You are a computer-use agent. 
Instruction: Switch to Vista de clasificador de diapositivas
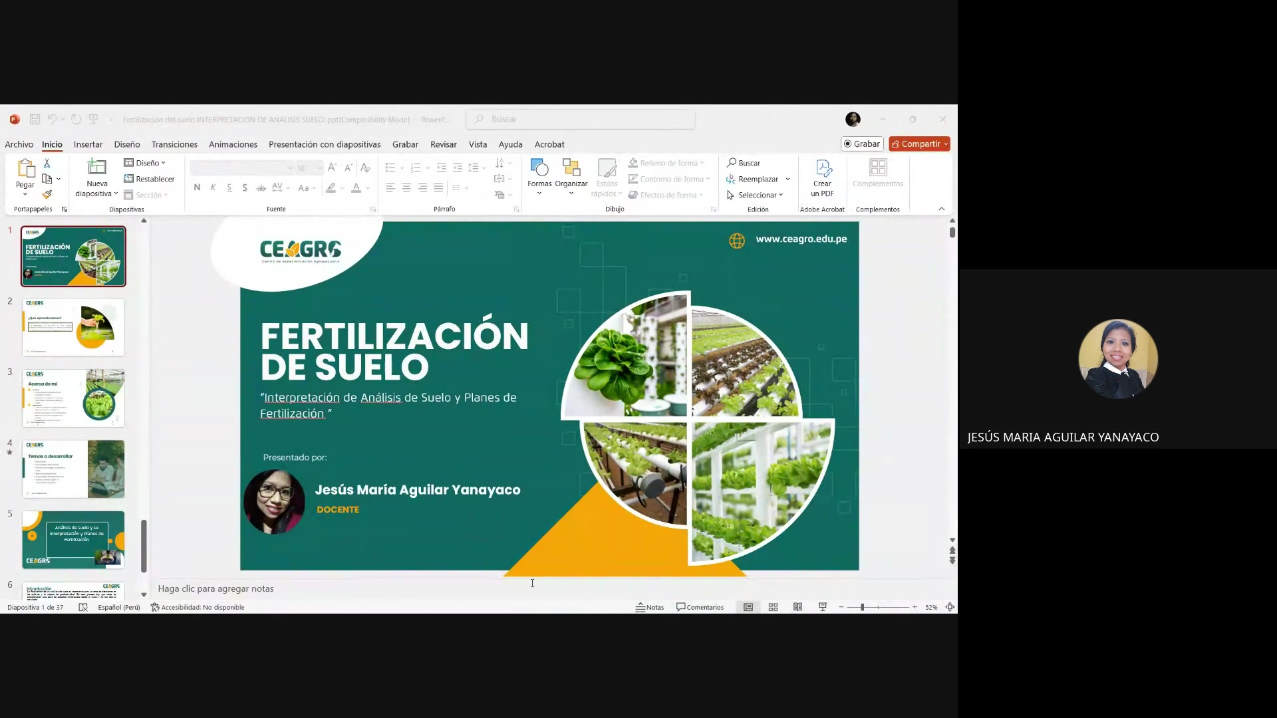coord(773,606)
